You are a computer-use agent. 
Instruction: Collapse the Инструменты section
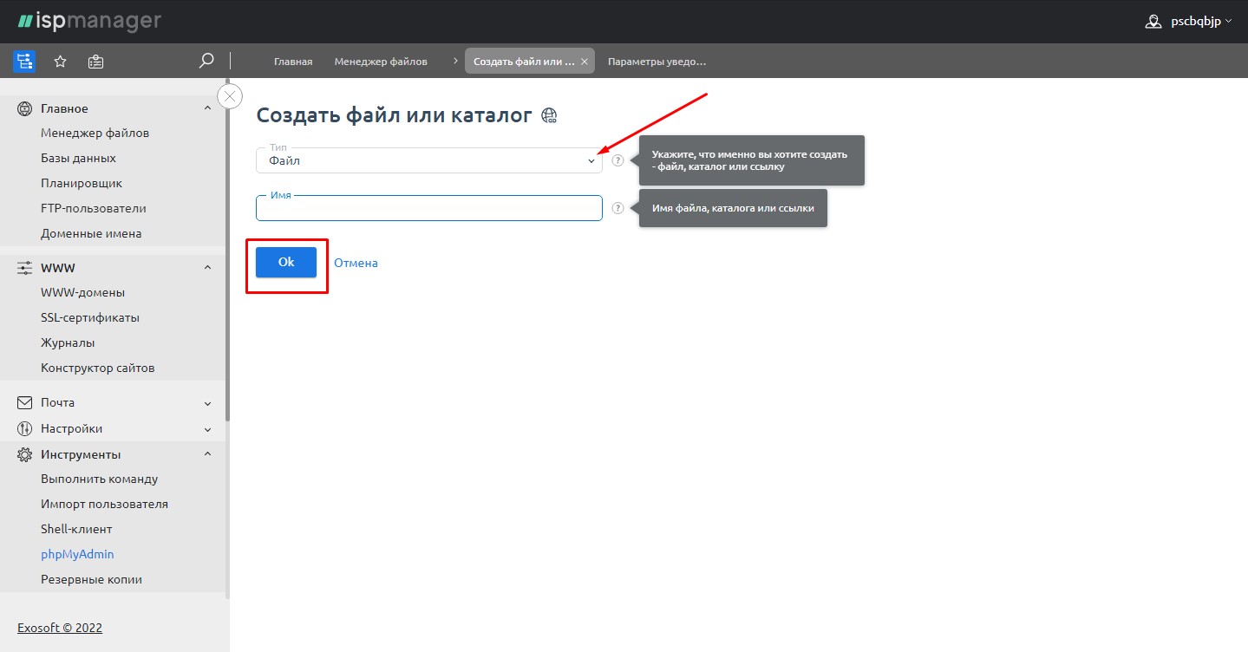[x=207, y=454]
